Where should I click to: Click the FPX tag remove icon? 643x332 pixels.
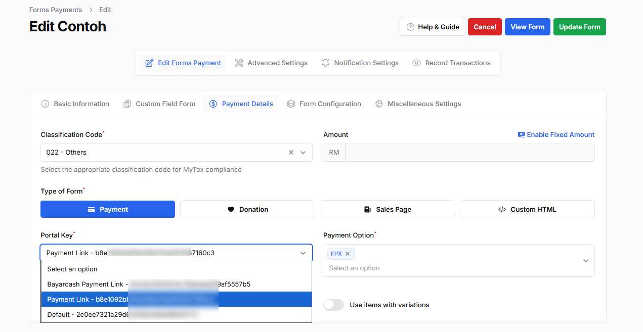pos(348,254)
